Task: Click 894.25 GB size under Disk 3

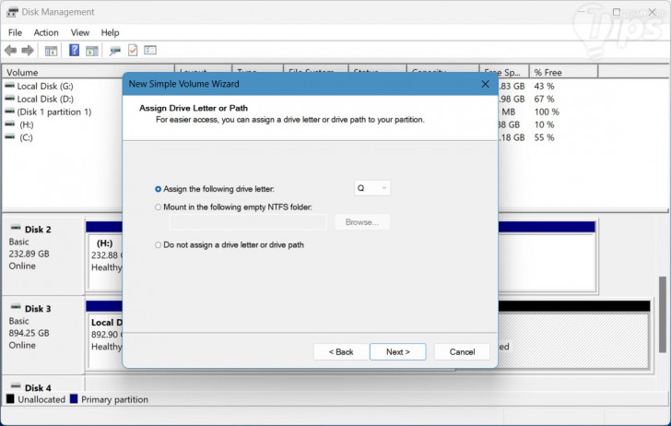Action: (x=29, y=333)
